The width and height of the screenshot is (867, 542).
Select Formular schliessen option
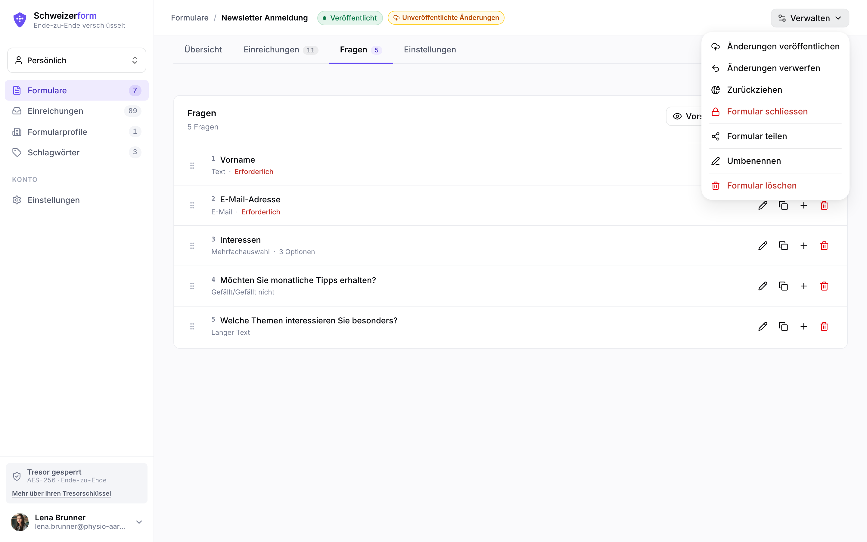click(775, 111)
